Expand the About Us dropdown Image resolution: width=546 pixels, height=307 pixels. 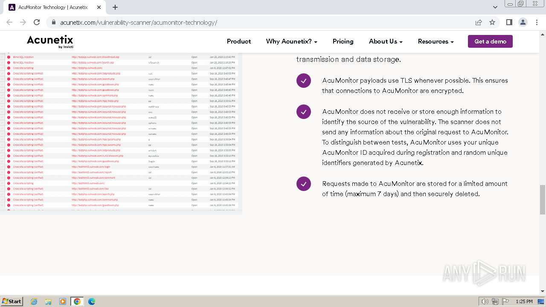click(386, 41)
